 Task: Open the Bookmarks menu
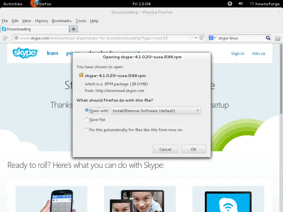pyautogui.click(x=62, y=21)
